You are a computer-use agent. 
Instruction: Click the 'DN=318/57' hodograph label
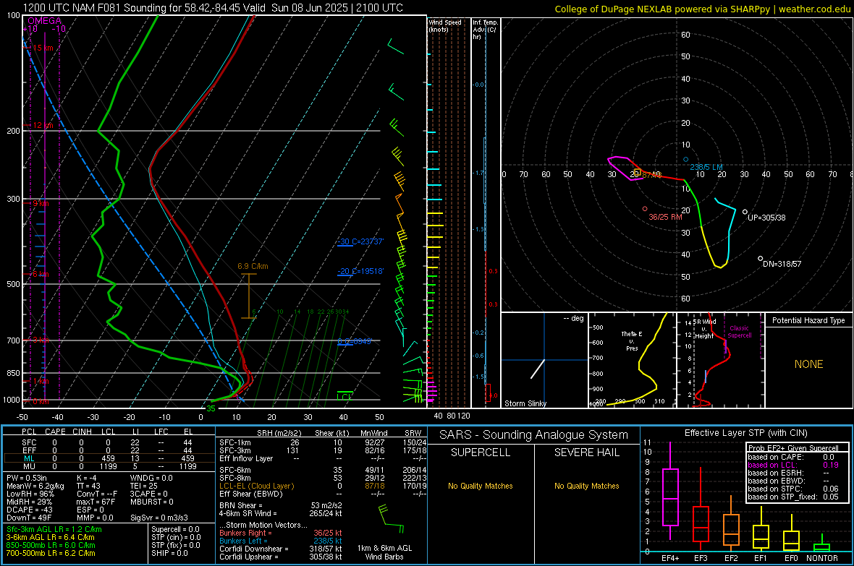point(782,264)
